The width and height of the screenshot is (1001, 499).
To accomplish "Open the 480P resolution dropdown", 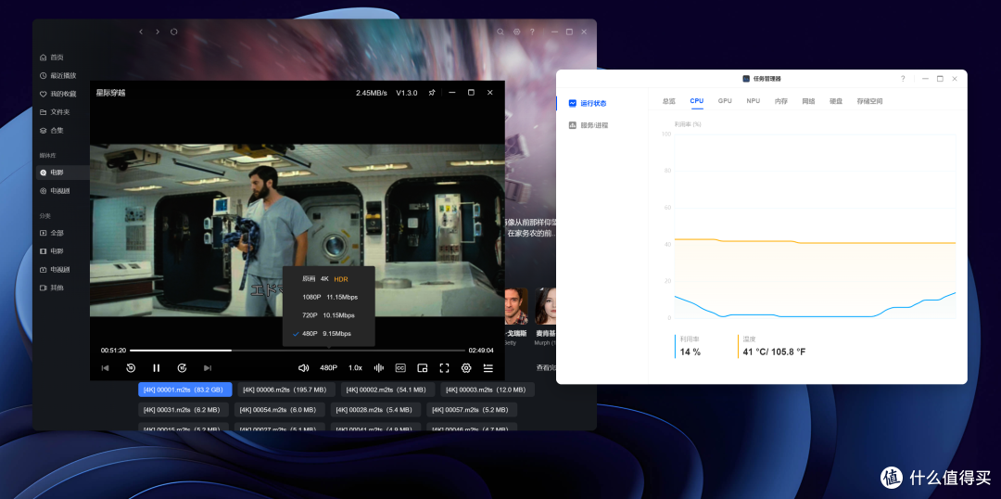I will (329, 368).
